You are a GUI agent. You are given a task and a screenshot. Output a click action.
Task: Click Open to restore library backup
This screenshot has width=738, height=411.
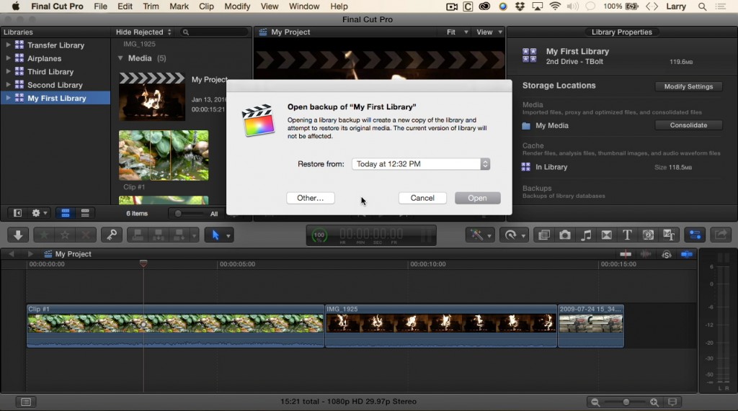(477, 198)
